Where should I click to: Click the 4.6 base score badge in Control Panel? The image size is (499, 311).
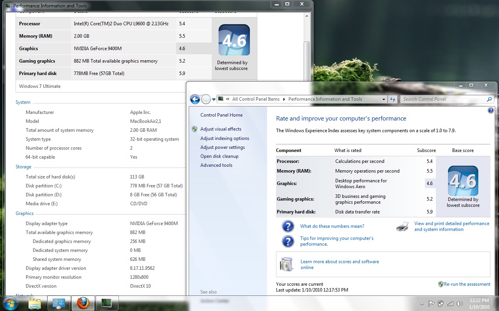click(463, 181)
